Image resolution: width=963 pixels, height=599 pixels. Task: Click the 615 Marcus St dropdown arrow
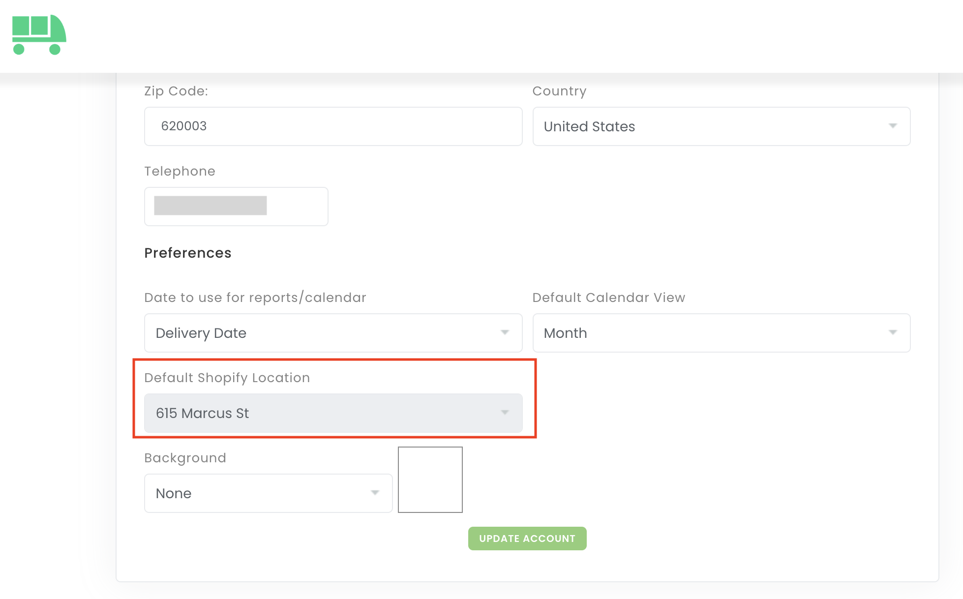(x=505, y=412)
